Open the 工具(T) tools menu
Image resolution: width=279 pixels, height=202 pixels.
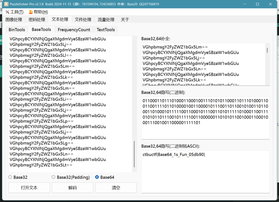14,12
